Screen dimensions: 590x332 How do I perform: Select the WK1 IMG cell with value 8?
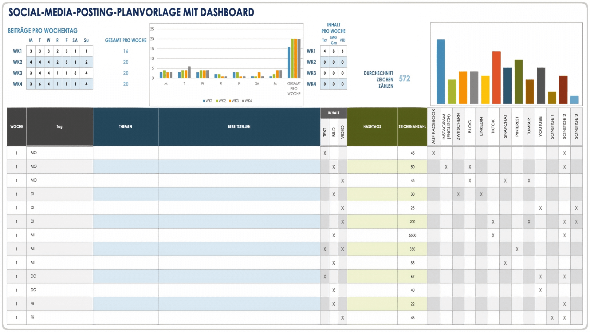333,51
